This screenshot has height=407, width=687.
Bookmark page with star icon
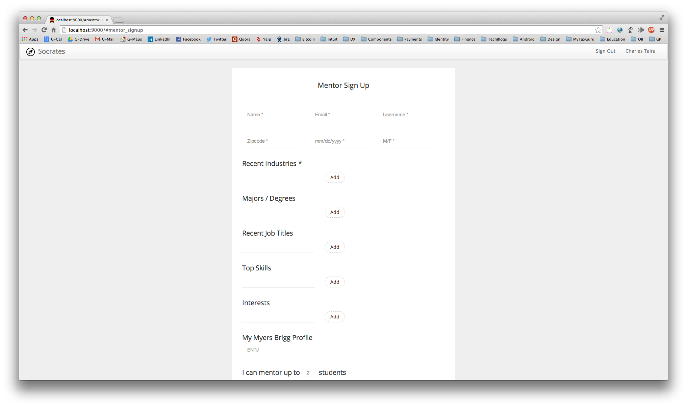tap(598, 30)
